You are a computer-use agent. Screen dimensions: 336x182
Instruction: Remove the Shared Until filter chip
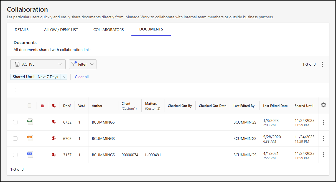[63, 77]
